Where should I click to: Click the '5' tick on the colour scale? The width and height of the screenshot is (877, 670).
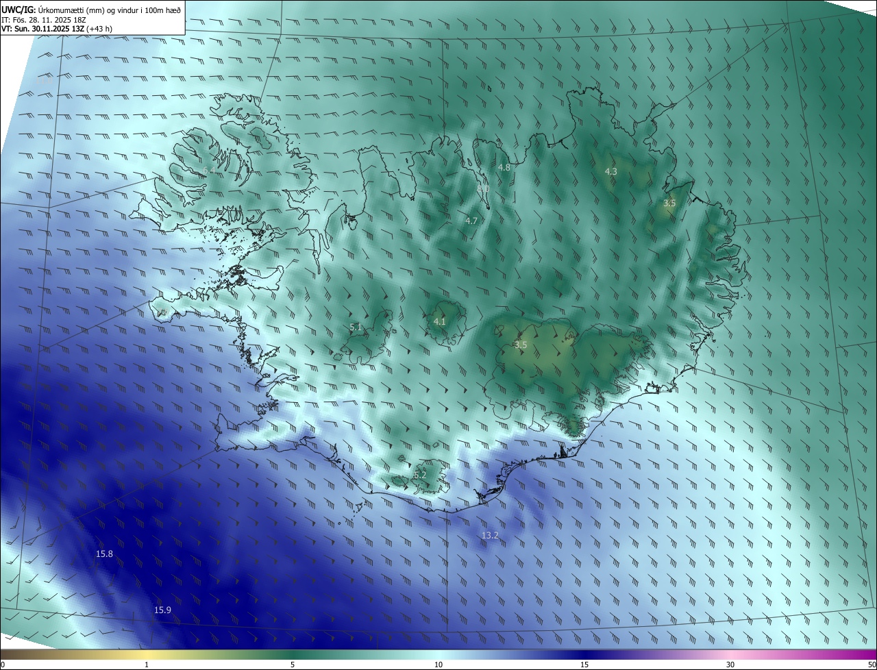coord(293,665)
